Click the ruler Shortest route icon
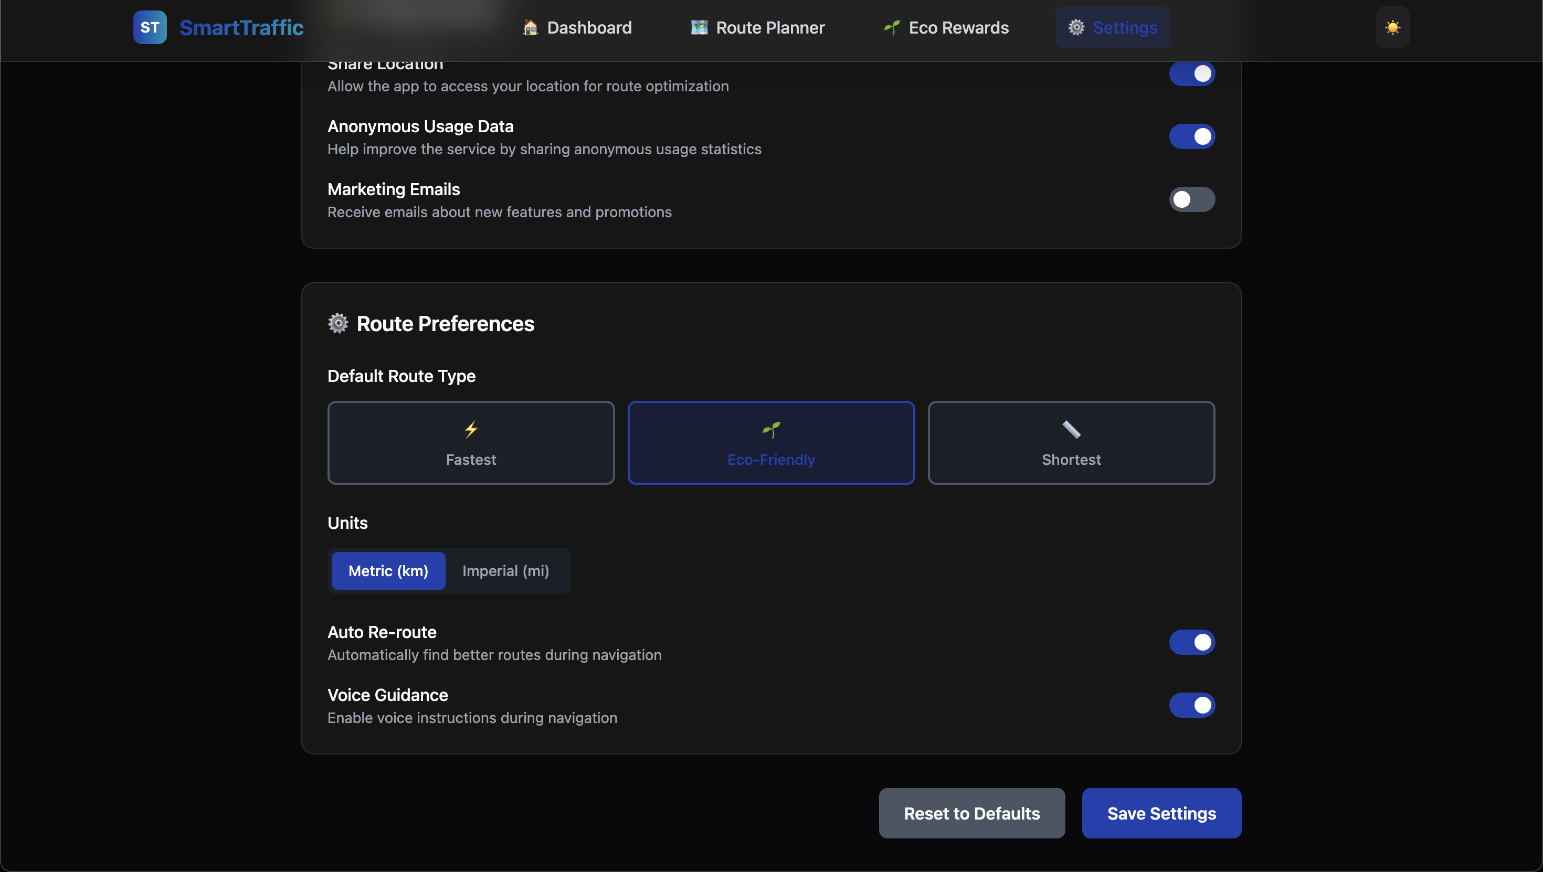This screenshot has width=1543, height=872. pyautogui.click(x=1071, y=429)
